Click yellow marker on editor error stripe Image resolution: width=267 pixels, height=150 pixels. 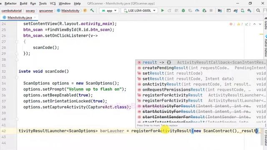pos(262,34)
